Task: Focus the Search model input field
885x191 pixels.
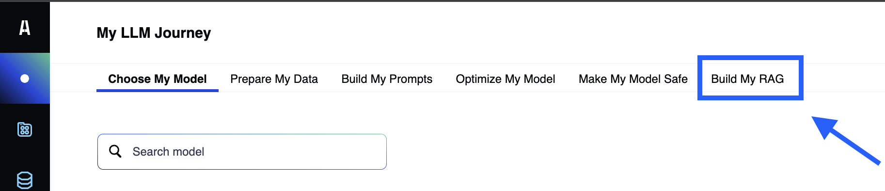Action: click(x=242, y=152)
